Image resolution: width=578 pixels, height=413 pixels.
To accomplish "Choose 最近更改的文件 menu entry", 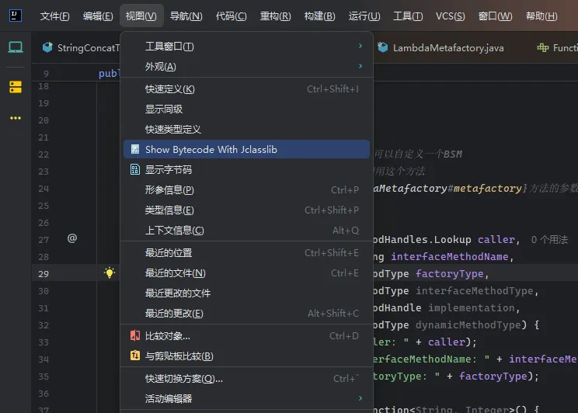I will (x=246, y=293).
